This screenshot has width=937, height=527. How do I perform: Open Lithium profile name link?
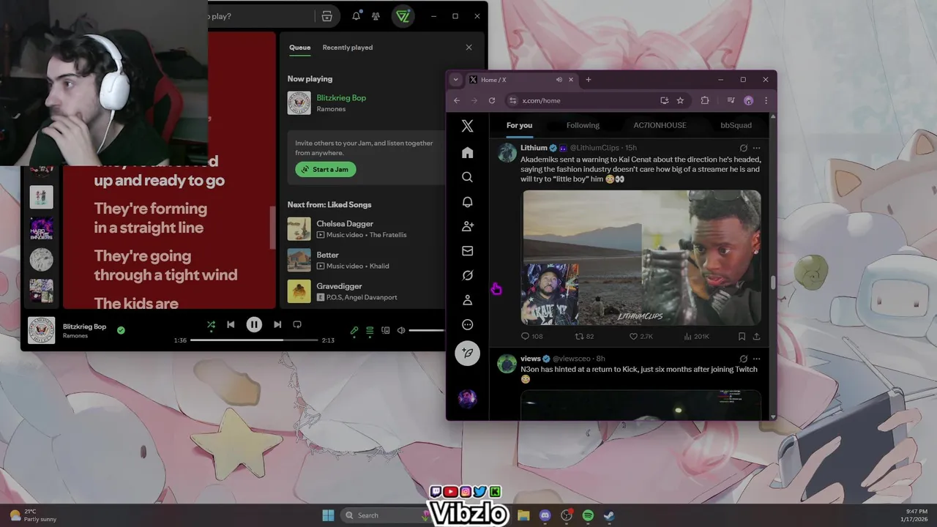tap(534, 148)
